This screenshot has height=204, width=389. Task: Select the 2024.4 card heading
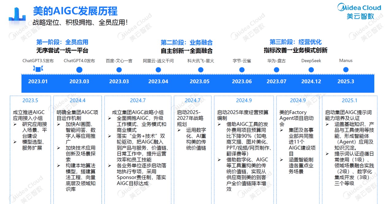77,100
